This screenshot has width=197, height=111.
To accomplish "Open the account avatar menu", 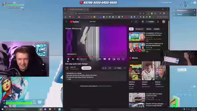I will click(x=163, y=22).
